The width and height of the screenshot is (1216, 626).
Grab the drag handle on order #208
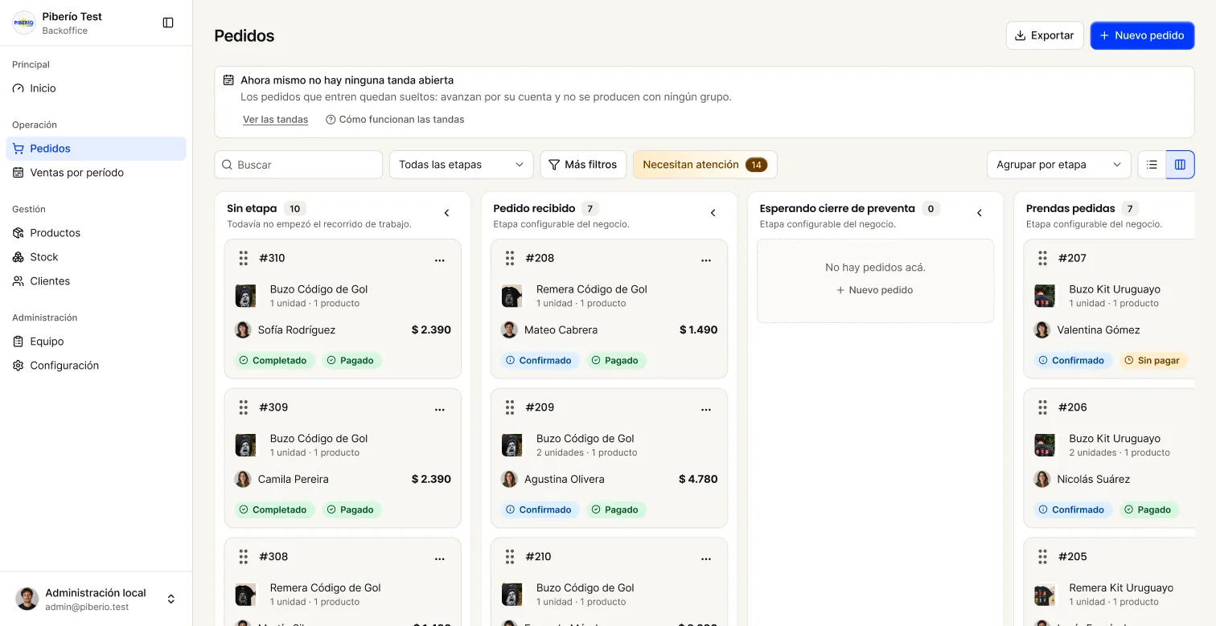(509, 258)
